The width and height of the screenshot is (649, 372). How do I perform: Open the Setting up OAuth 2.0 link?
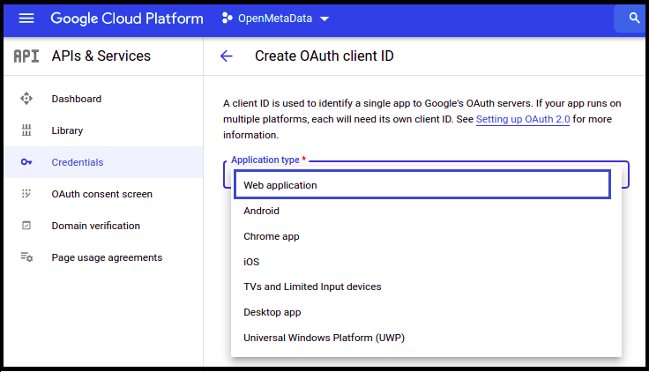pyautogui.click(x=522, y=119)
